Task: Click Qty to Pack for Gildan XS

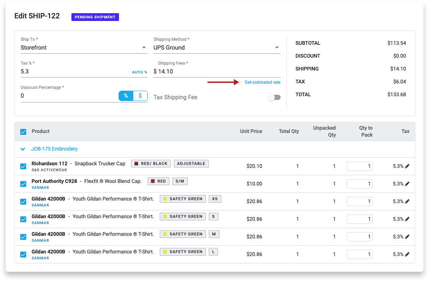Action: point(359,201)
